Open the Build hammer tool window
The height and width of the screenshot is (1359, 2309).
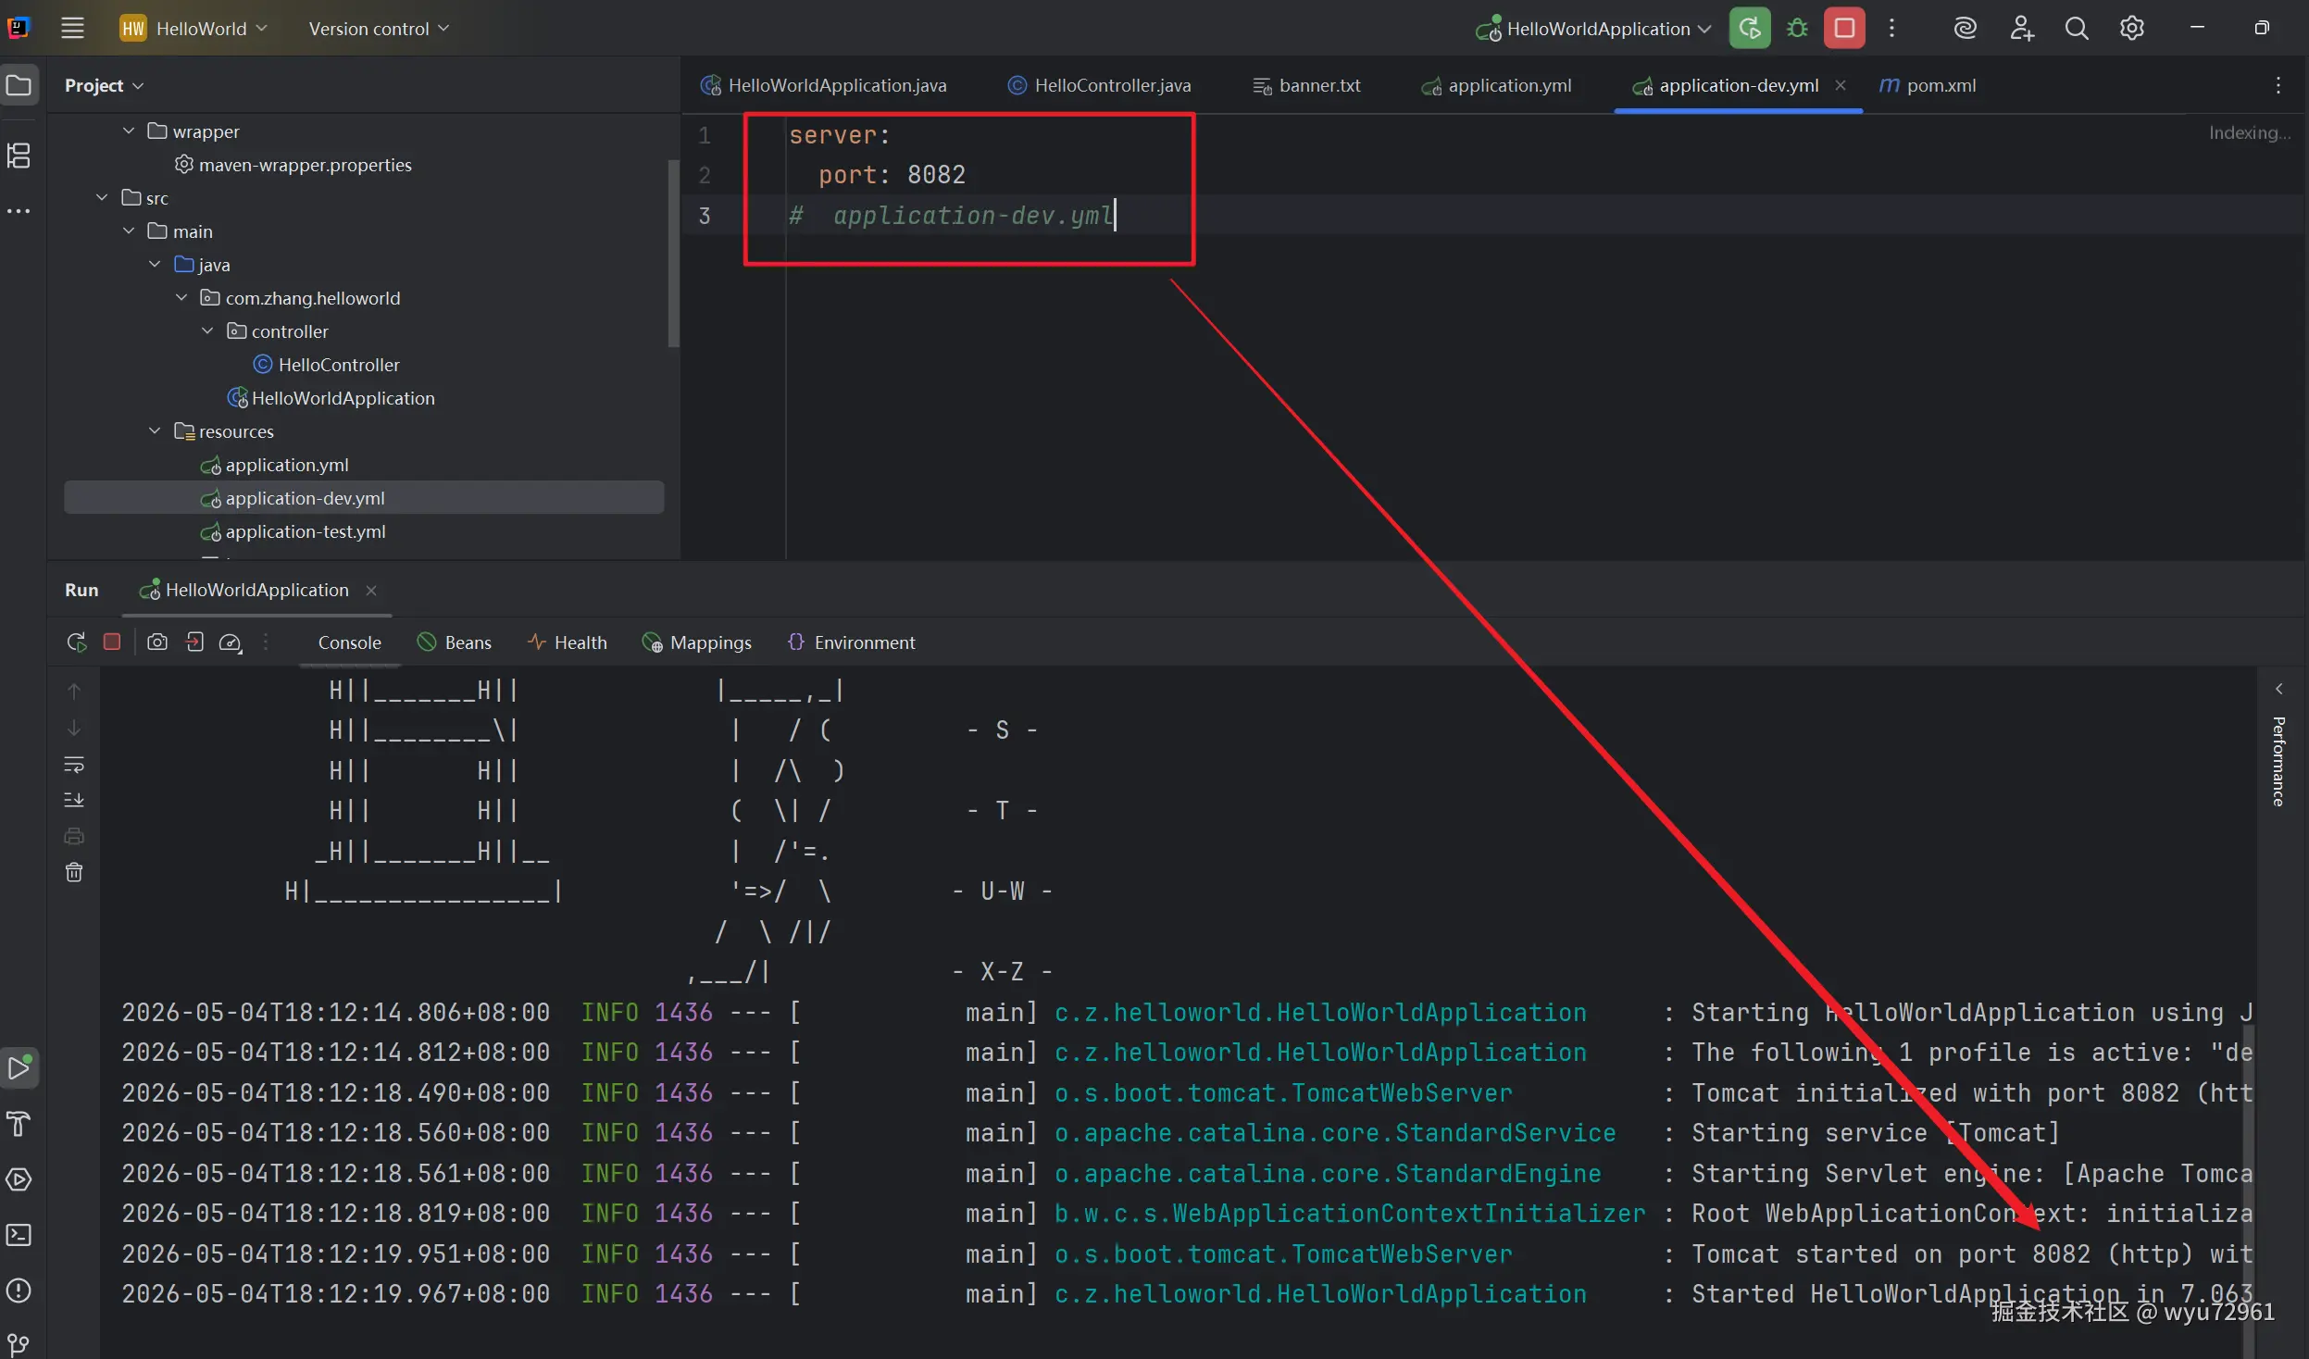[19, 1124]
